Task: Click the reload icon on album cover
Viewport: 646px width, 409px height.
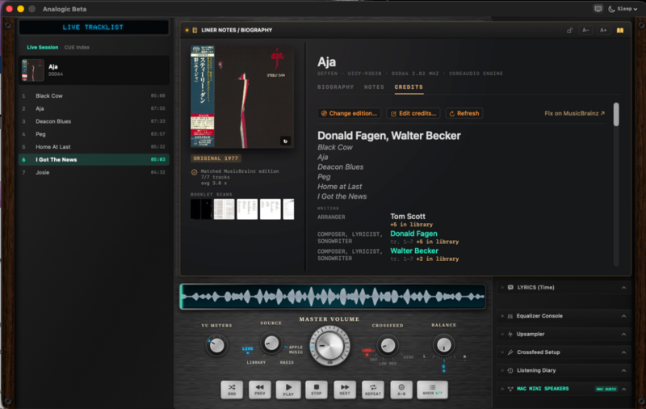Action: (286, 141)
